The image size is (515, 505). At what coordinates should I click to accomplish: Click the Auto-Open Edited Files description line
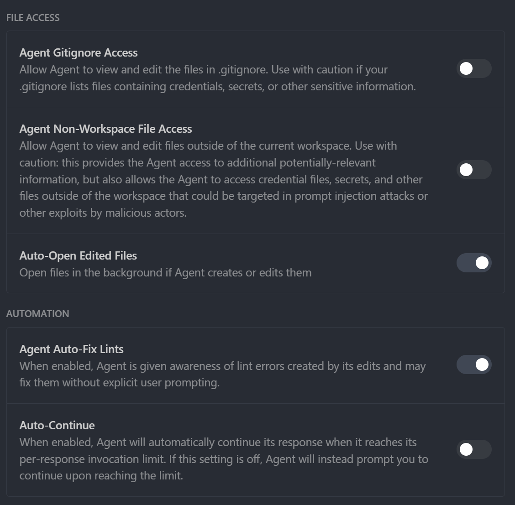[165, 272]
